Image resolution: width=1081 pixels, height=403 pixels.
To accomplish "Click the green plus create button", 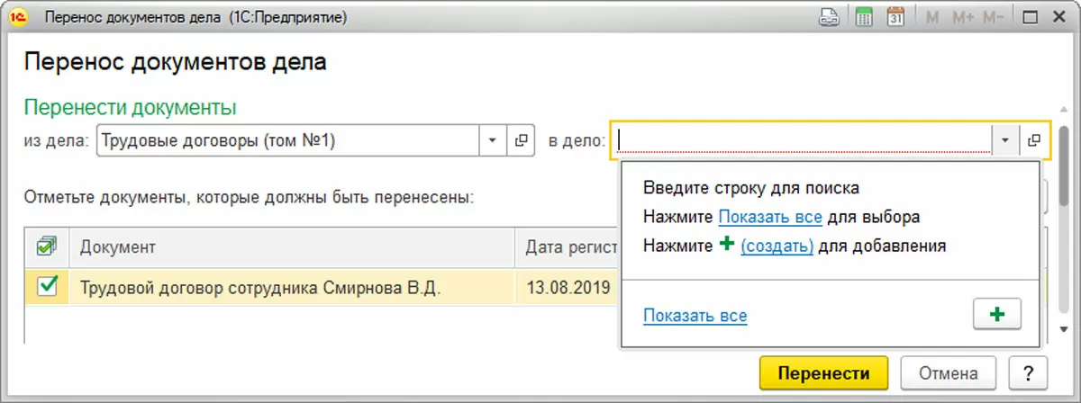I will pos(996,315).
